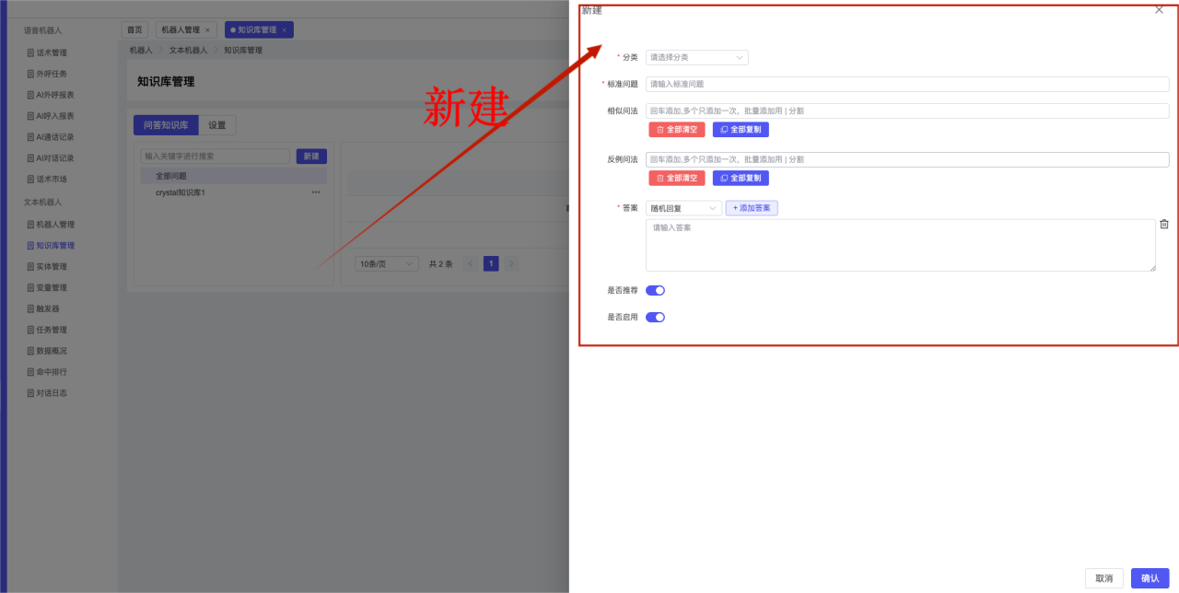The width and height of the screenshot is (1179, 593).
Task: Switch to the 设置 tab
Action: coord(217,125)
